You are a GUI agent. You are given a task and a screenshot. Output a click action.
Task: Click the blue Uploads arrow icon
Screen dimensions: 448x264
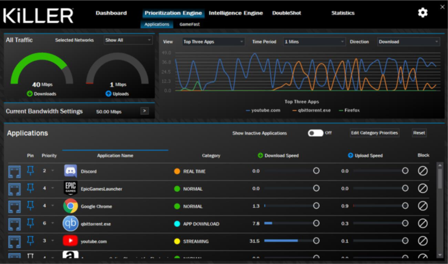coord(109,93)
